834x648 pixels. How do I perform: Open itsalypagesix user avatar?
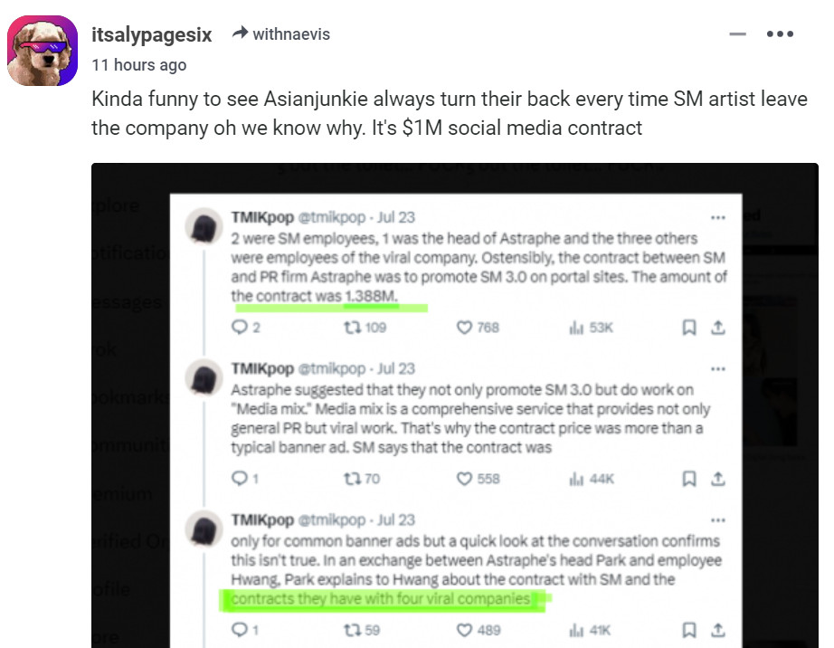tap(43, 51)
